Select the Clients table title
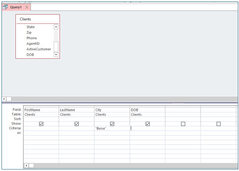This screenshot has width=239, height=171. (25, 19)
